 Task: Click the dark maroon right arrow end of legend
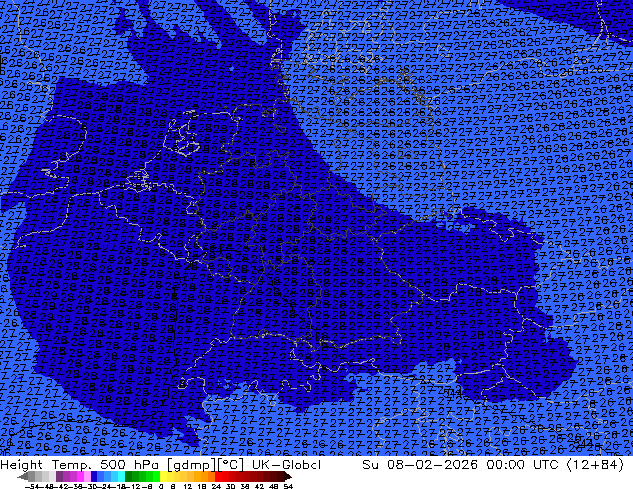point(287,476)
